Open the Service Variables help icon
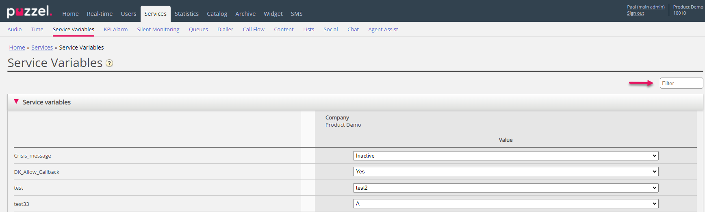 (109, 63)
